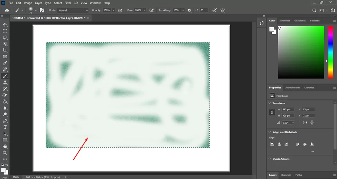Align vertical centers icon
The height and width of the screenshot is (179, 337).
[305, 144]
